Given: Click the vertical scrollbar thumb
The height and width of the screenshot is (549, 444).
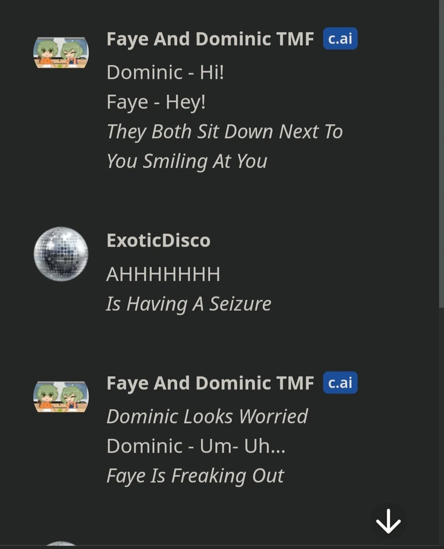Looking at the screenshot, I should pyautogui.click(x=441, y=154).
